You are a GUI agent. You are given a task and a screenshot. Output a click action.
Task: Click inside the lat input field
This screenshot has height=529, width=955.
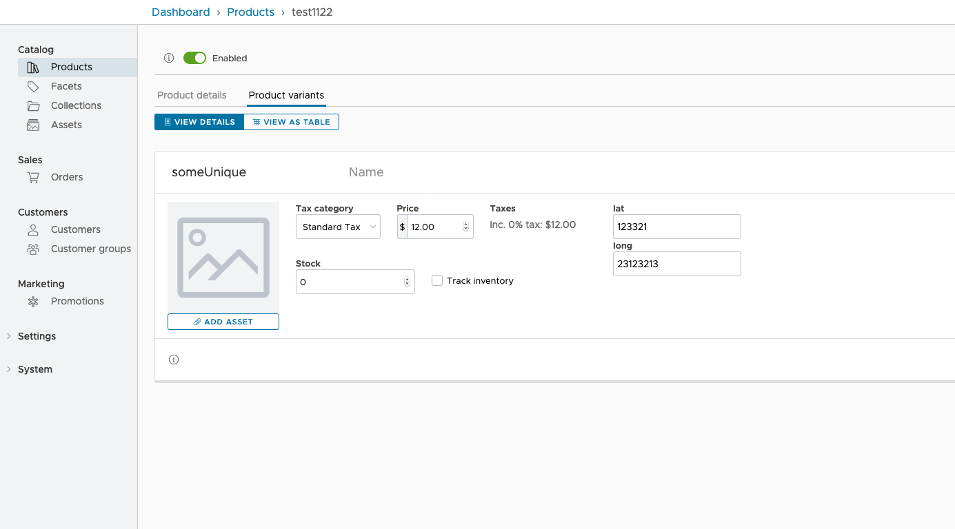click(676, 227)
